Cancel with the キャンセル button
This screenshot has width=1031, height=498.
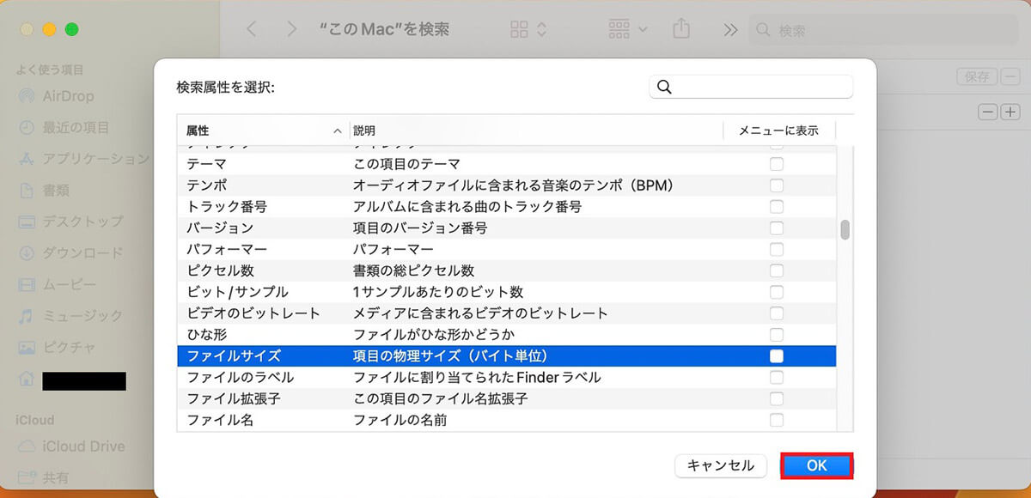[720, 465]
